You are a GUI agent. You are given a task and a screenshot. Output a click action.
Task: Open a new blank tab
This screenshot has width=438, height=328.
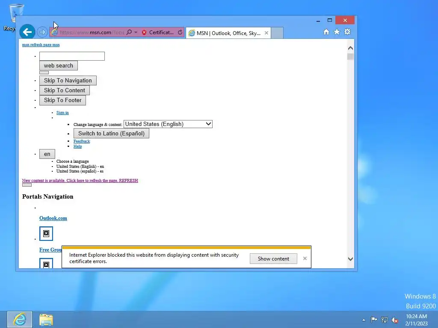click(277, 33)
